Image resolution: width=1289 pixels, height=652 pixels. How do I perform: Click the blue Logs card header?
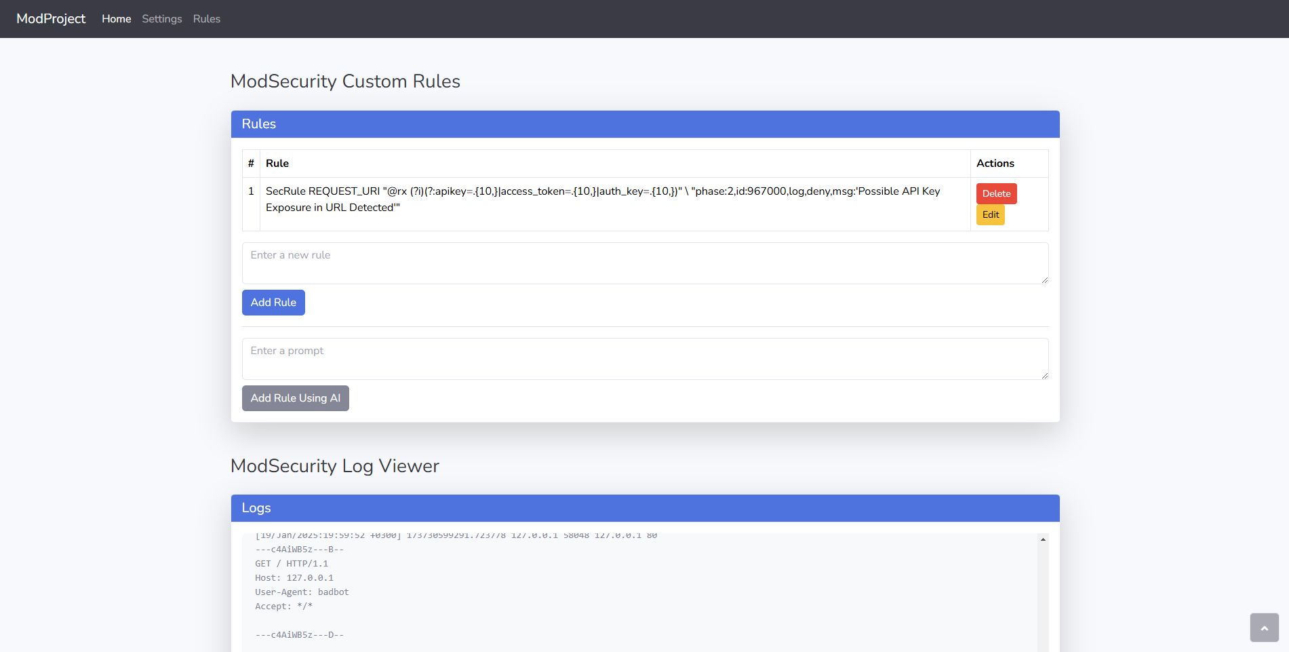click(x=645, y=508)
